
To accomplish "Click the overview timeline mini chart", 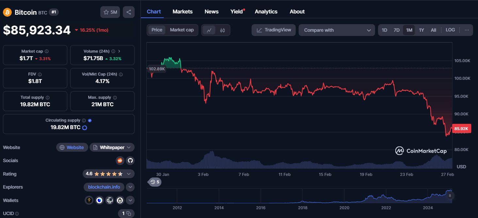I will 299,195.
